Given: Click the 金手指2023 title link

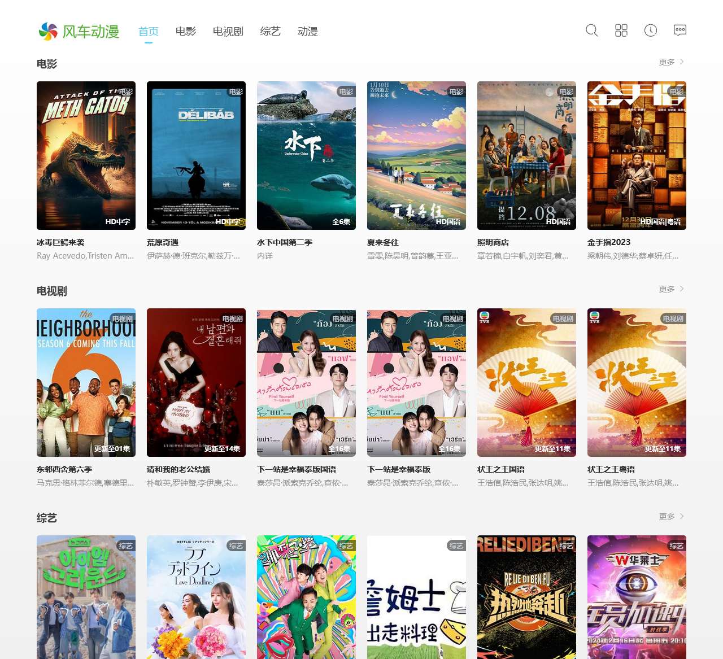Looking at the screenshot, I should pyautogui.click(x=609, y=242).
